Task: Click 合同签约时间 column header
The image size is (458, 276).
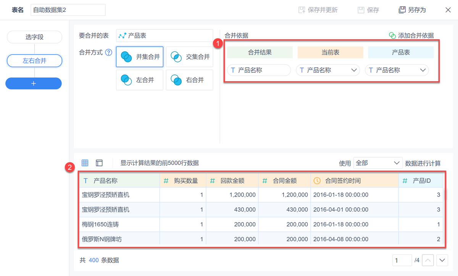Action: pyautogui.click(x=355, y=181)
